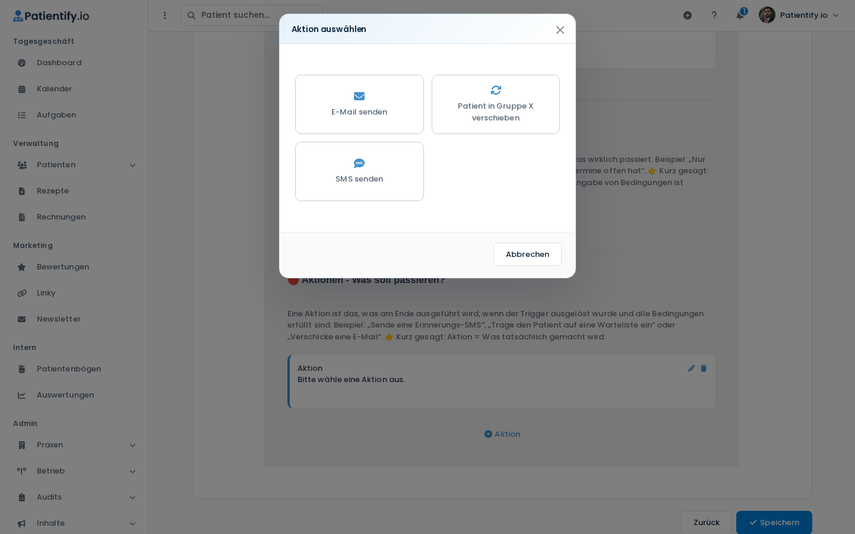Expand the Inhalte sidebar chevron
Screen dimensions: 855x534
click(x=132, y=523)
